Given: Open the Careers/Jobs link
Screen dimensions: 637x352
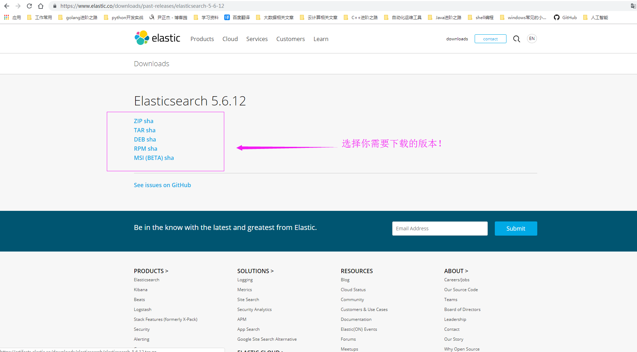Looking at the screenshot, I should [x=457, y=280].
